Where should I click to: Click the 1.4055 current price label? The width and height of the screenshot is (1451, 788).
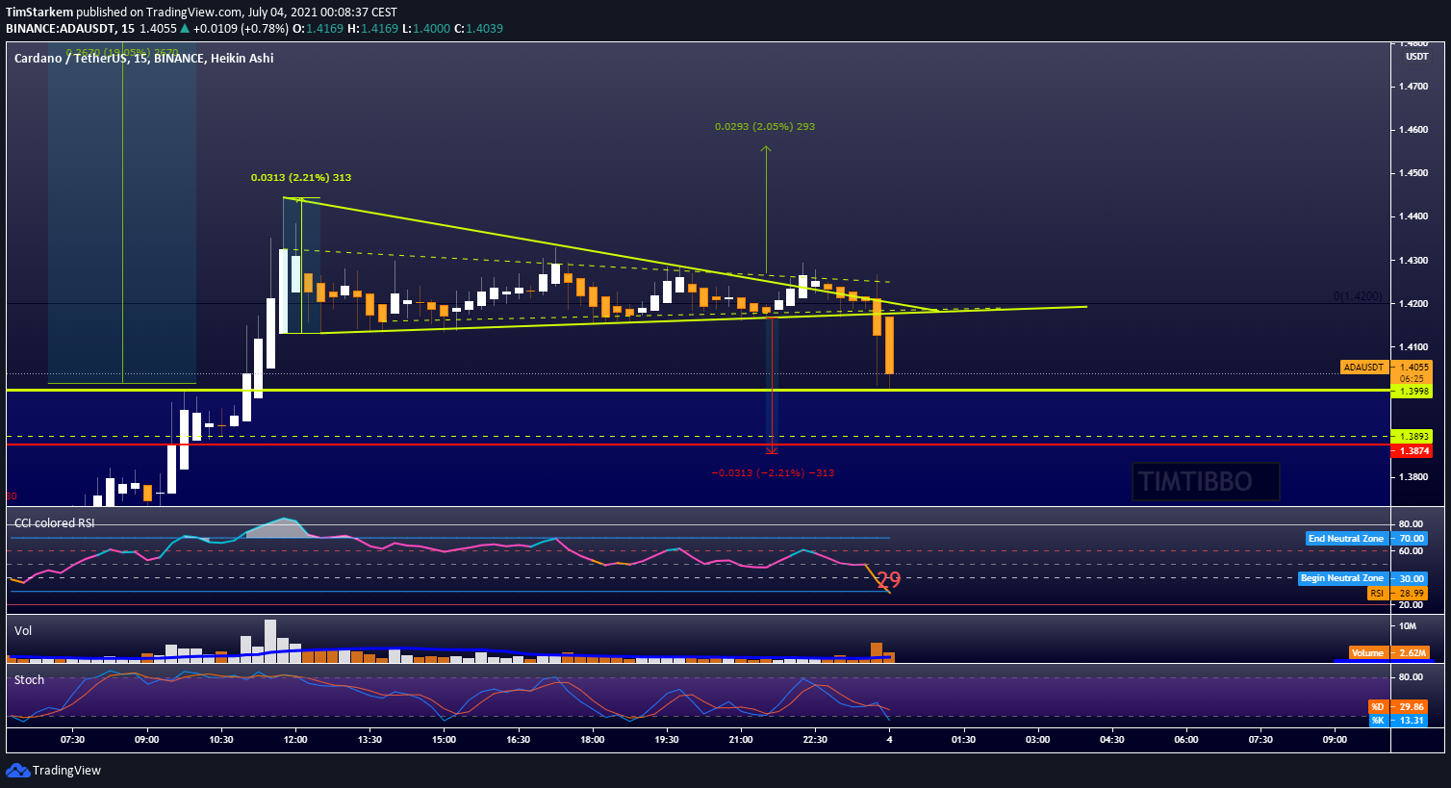coord(1413,368)
